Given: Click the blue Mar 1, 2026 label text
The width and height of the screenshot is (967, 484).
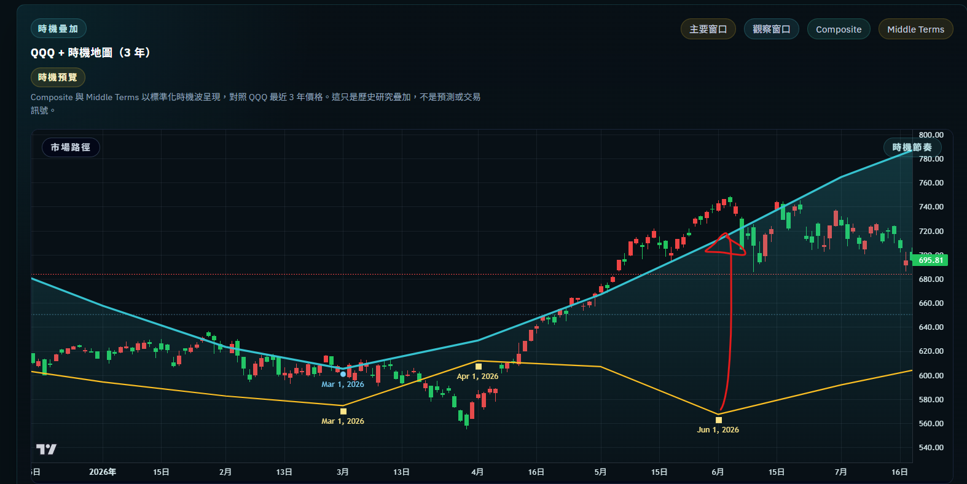Looking at the screenshot, I should pyautogui.click(x=343, y=384).
